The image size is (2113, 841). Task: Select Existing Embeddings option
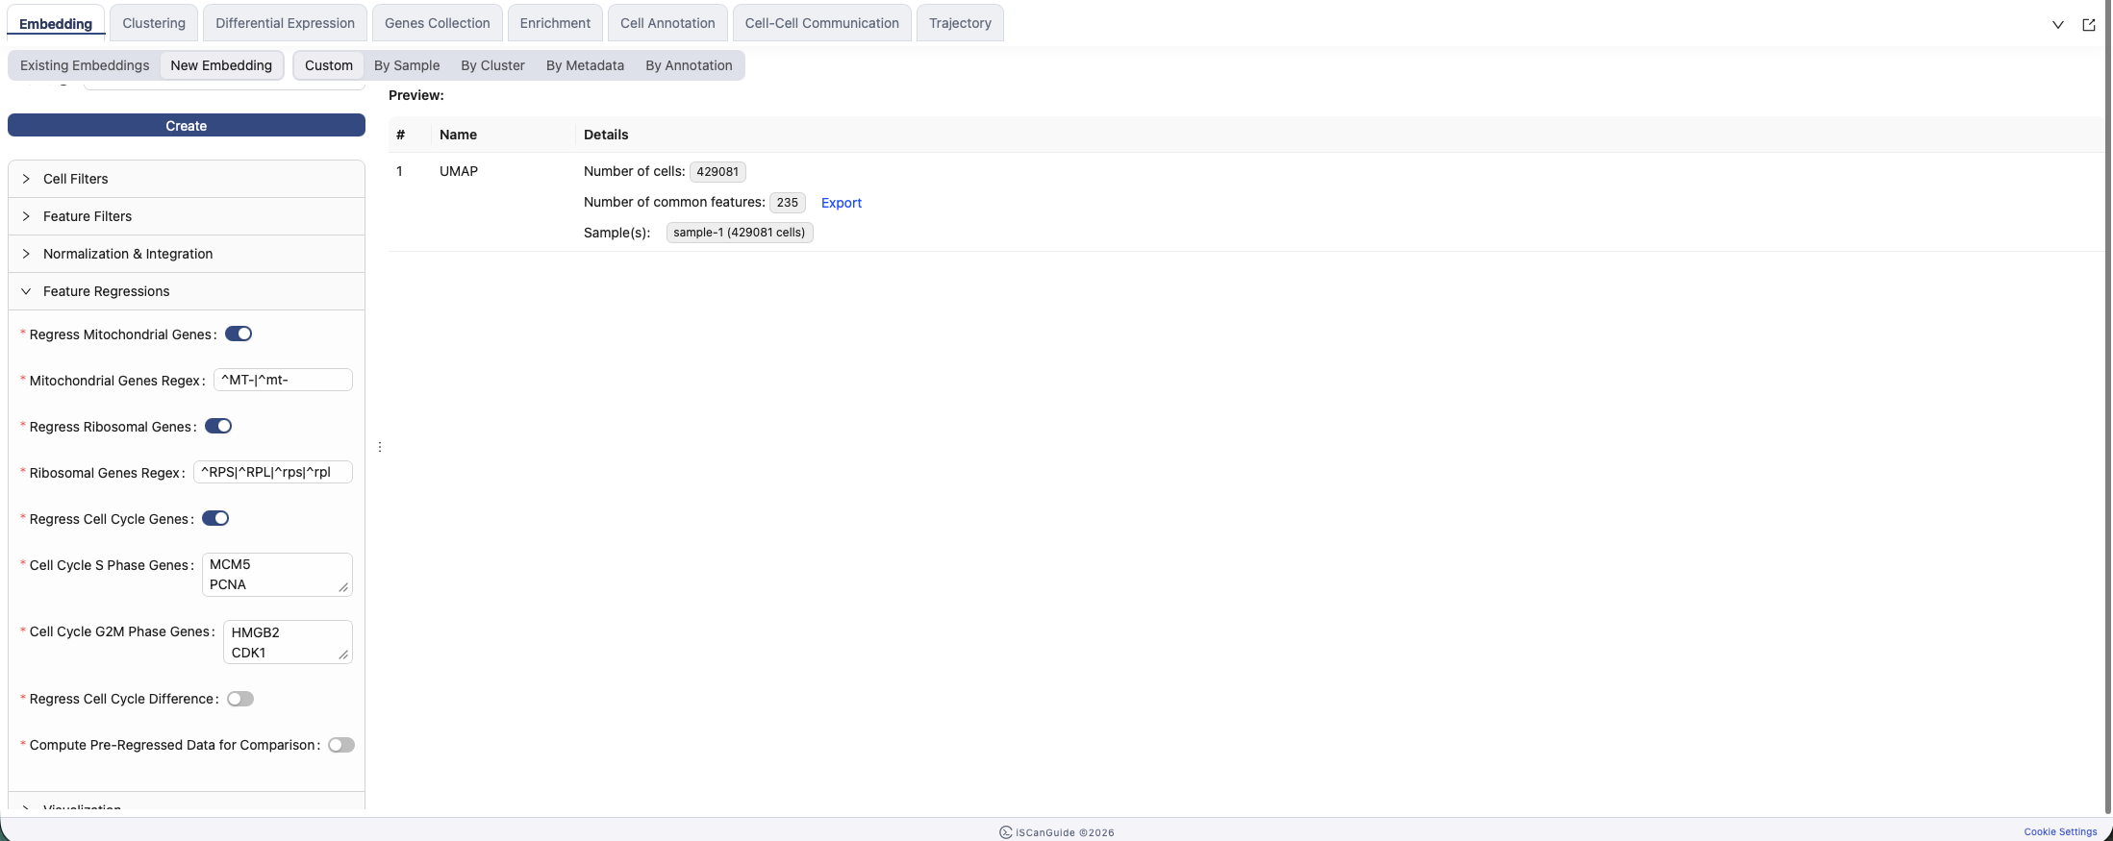[x=85, y=65]
